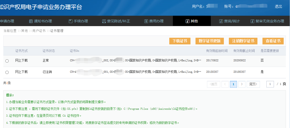The image size is (290, 128).
Task: Go to next page with the right arrow
Action: [242, 84]
